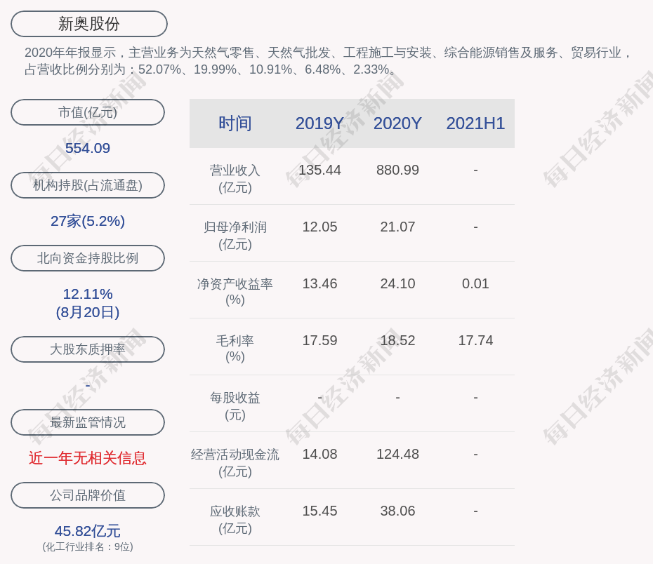Select the 北向资金持股比例 label
The width and height of the screenshot is (653, 564).
tap(88, 258)
